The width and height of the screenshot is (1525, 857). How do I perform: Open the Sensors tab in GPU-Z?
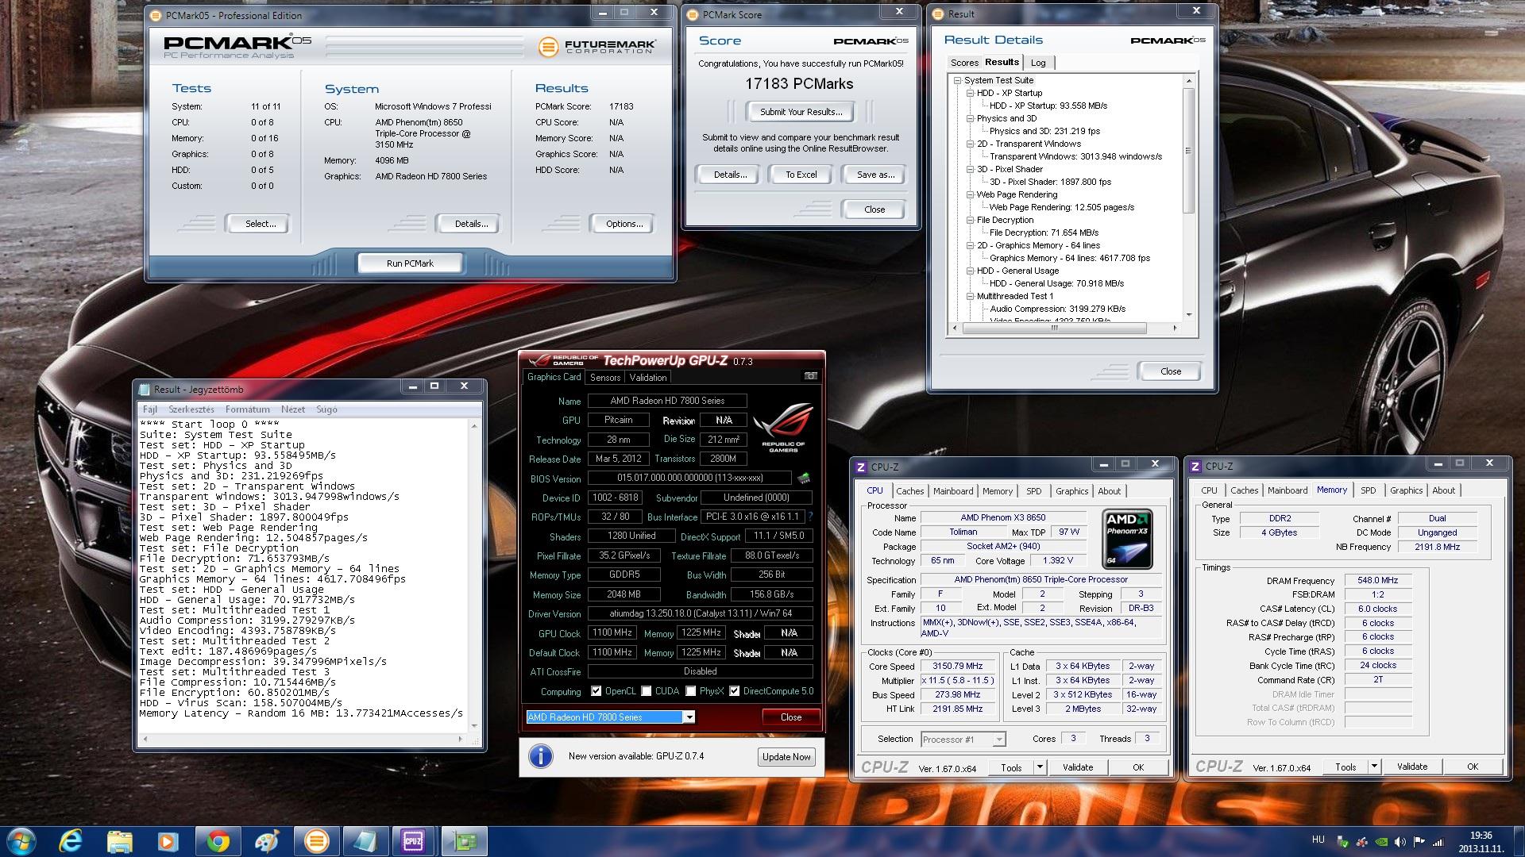pyautogui.click(x=605, y=378)
